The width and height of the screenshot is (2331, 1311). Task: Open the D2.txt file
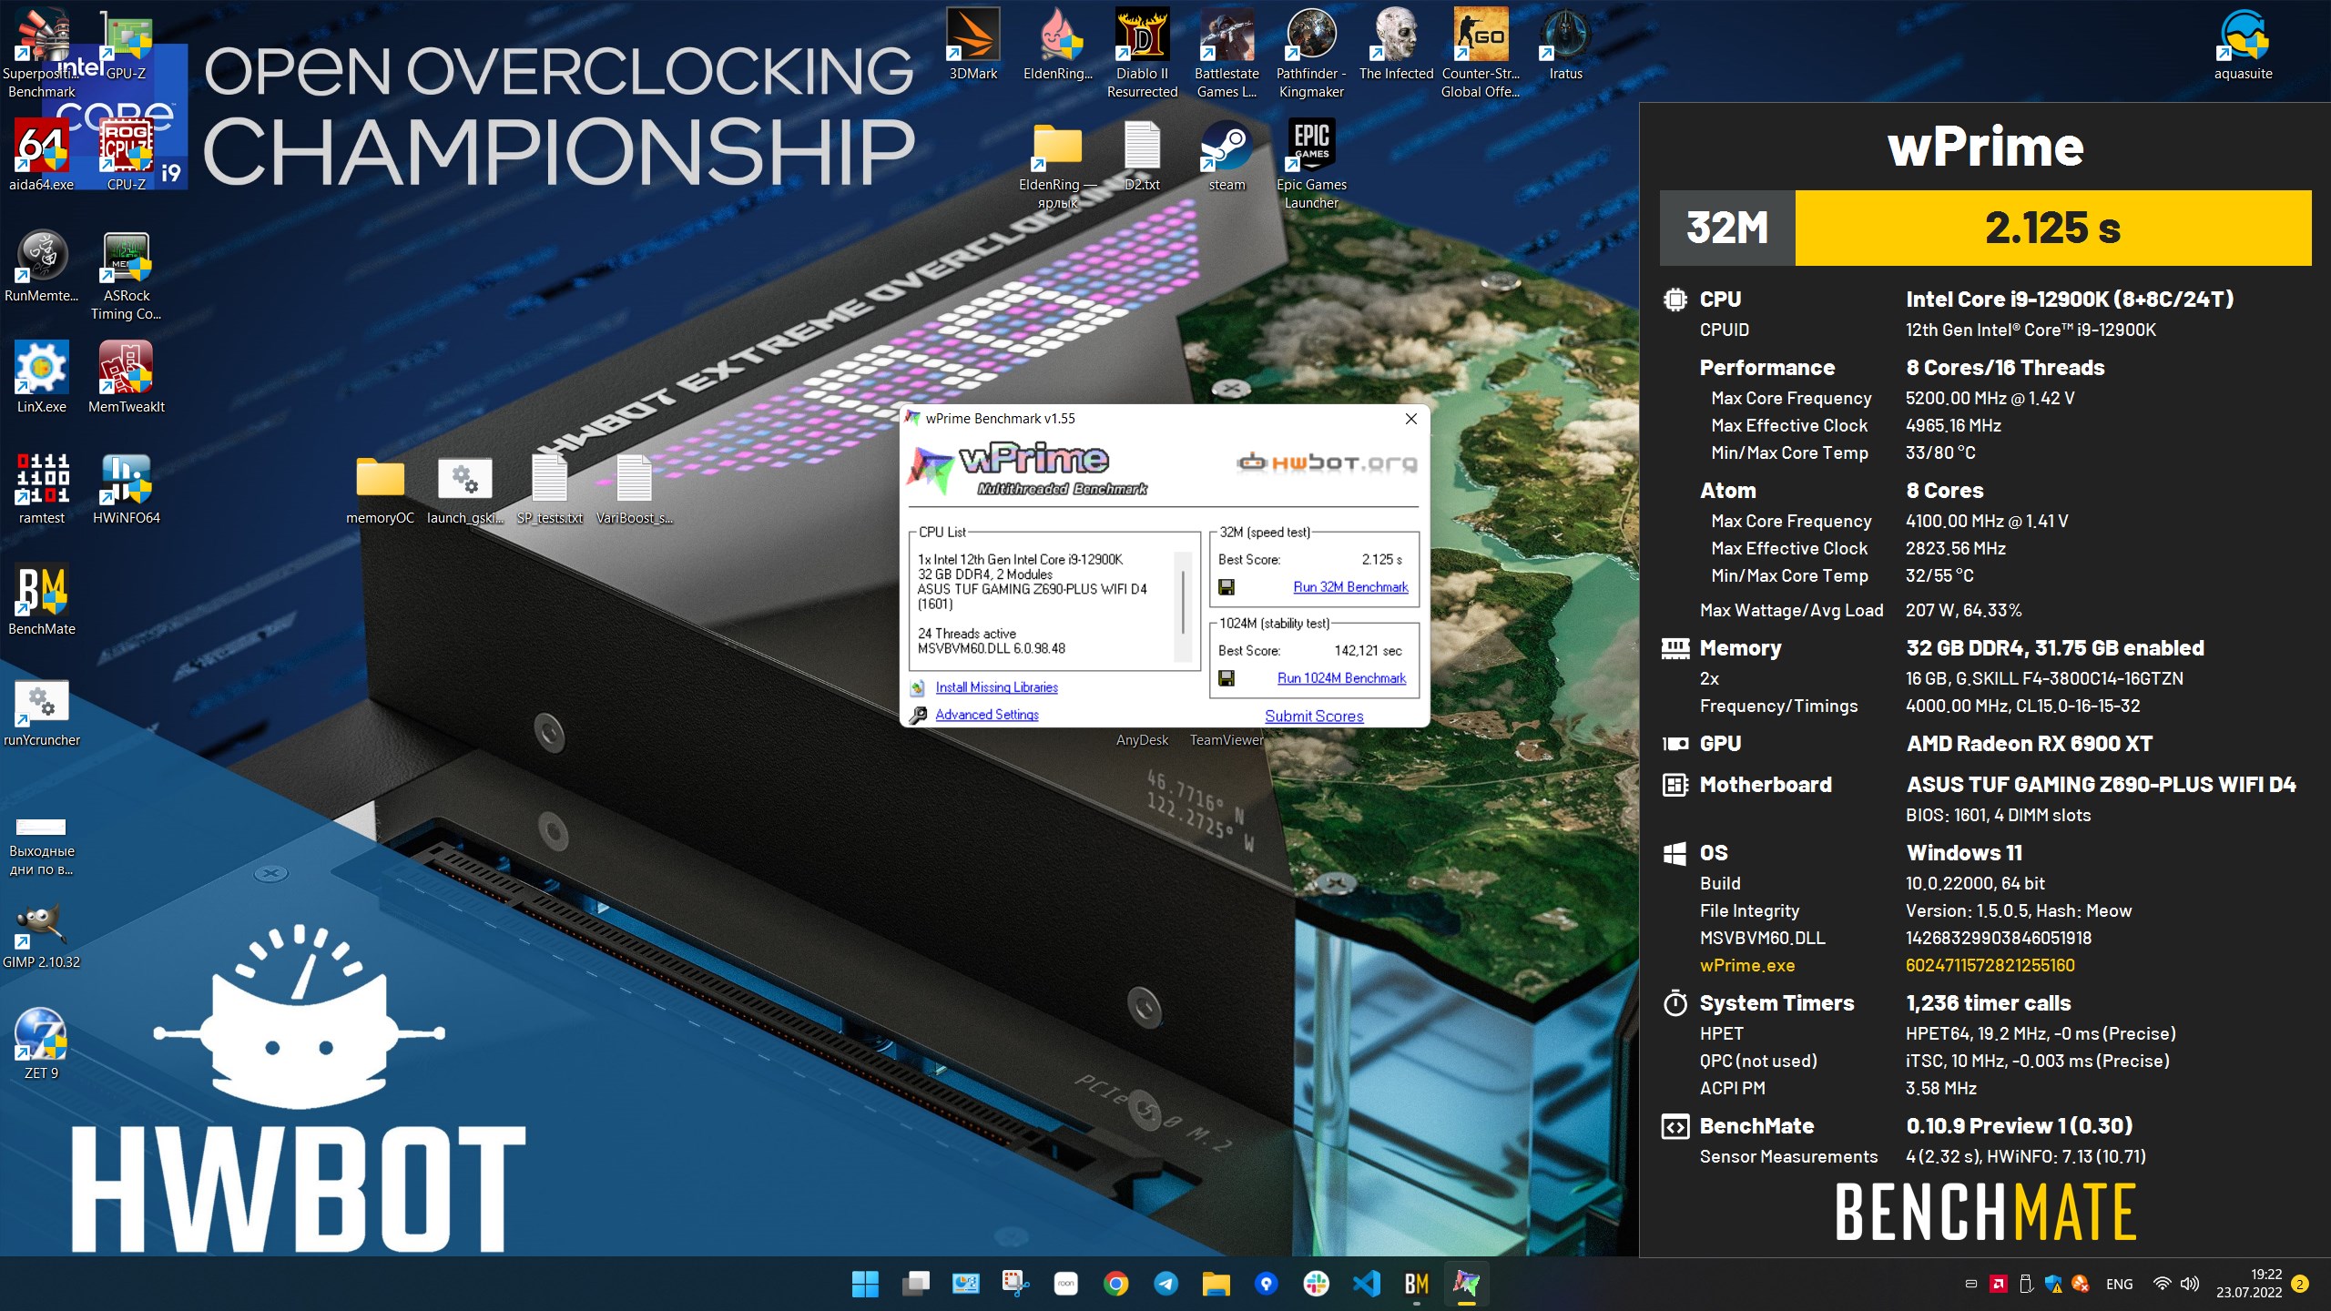(1142, 155)
